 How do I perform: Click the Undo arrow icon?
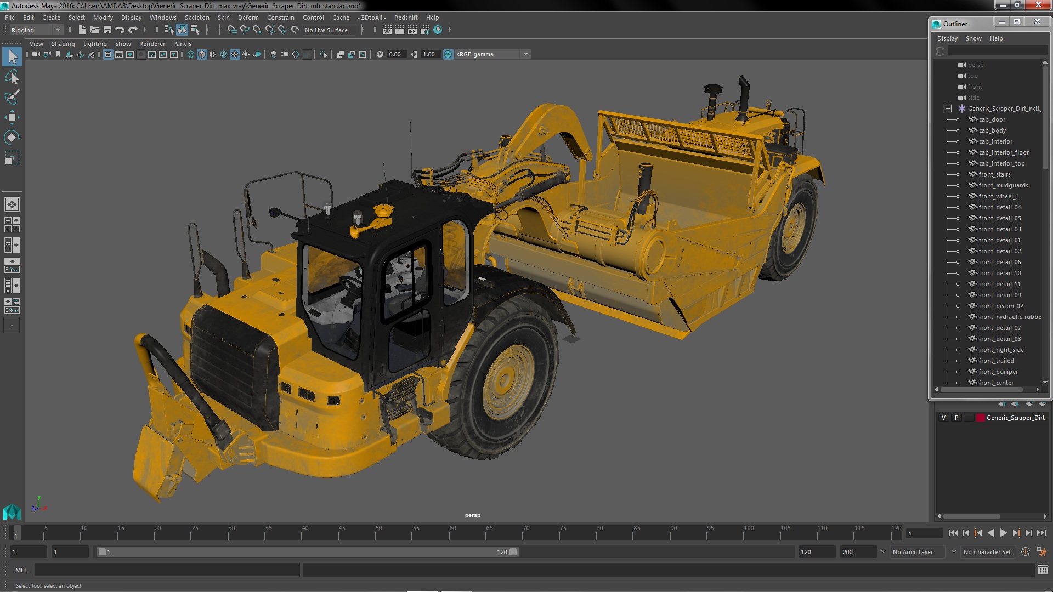[120, 30]
